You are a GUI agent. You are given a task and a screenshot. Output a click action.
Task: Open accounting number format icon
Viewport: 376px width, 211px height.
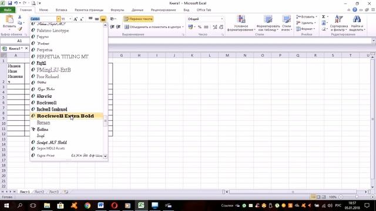190,27
